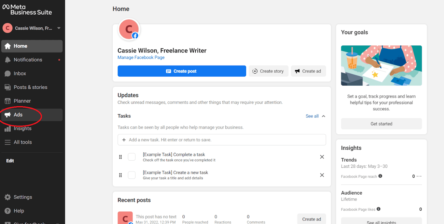Check the Create a new task checkbox

pos(131,175)
